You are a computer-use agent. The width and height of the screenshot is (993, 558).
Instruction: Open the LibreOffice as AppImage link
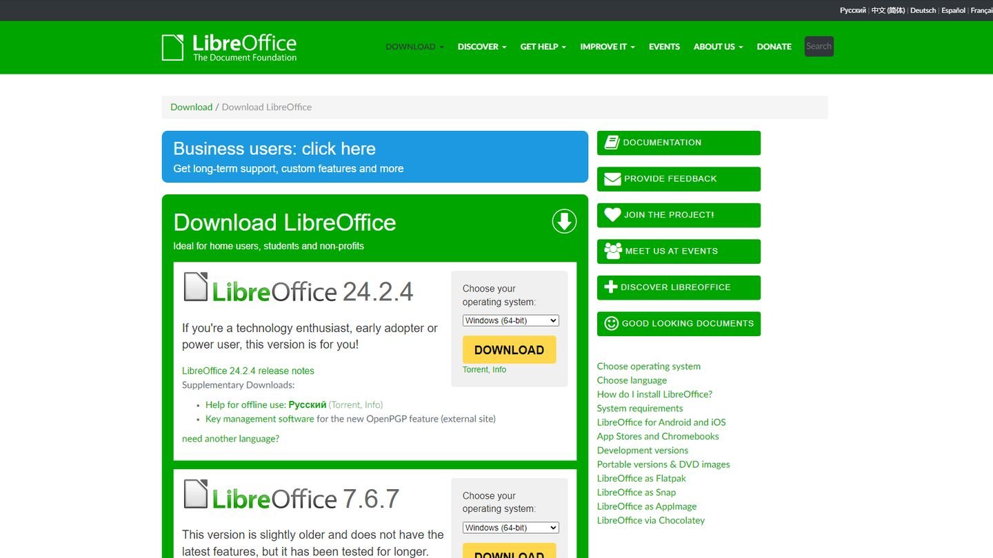[647, 506]
